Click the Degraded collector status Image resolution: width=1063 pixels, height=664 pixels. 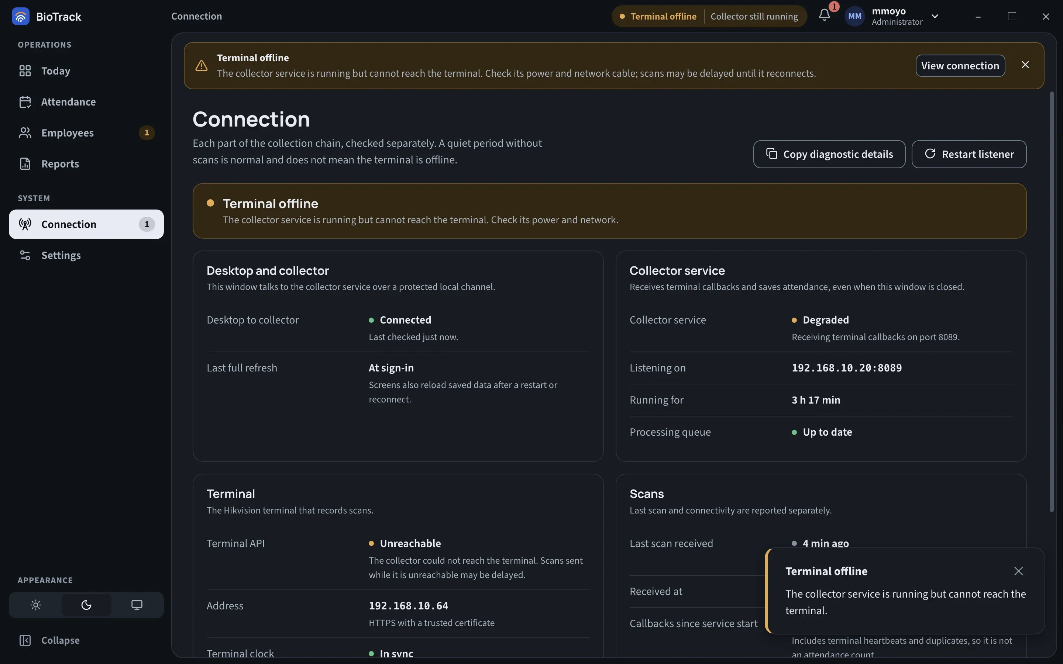point(820,320)
